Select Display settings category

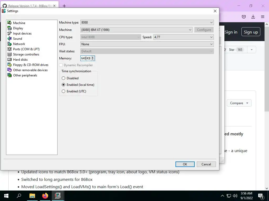[18, 28]
